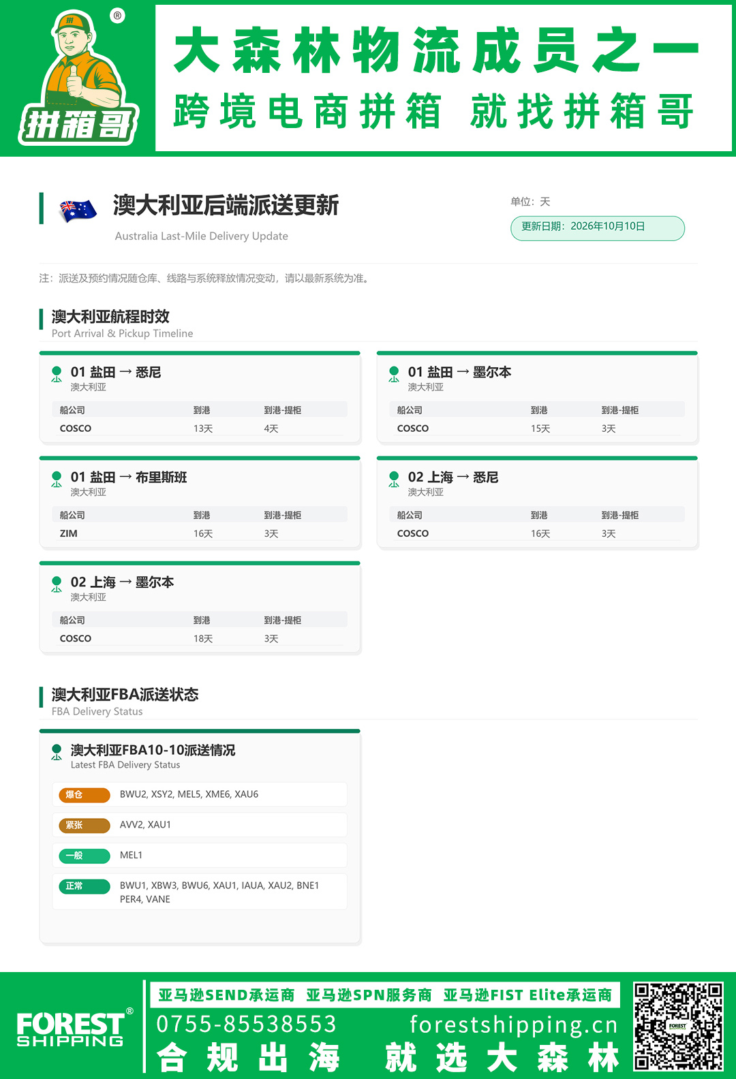Click 16天 in 上海 → 悉尼 card
The image size is (736, 1079).
click(x=540, y=533)
